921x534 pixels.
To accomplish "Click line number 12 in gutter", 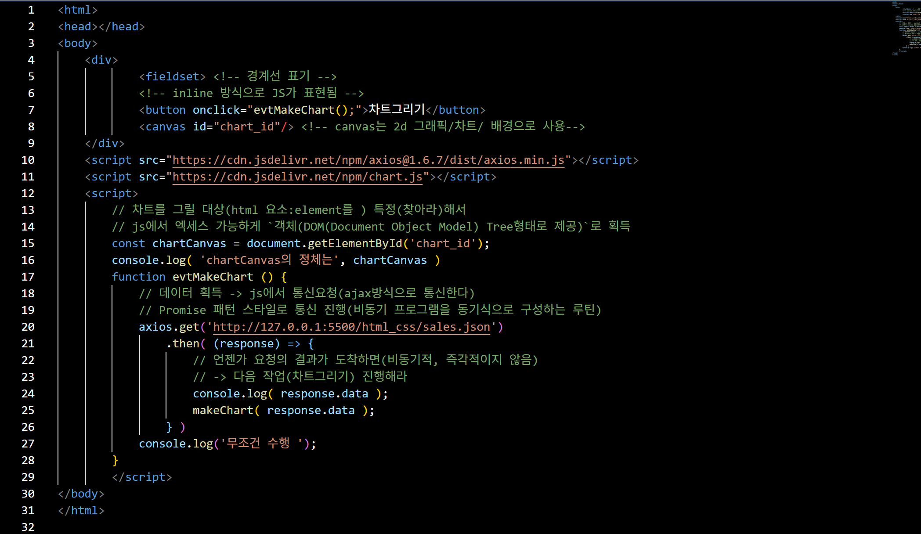I will click(28, 194).
